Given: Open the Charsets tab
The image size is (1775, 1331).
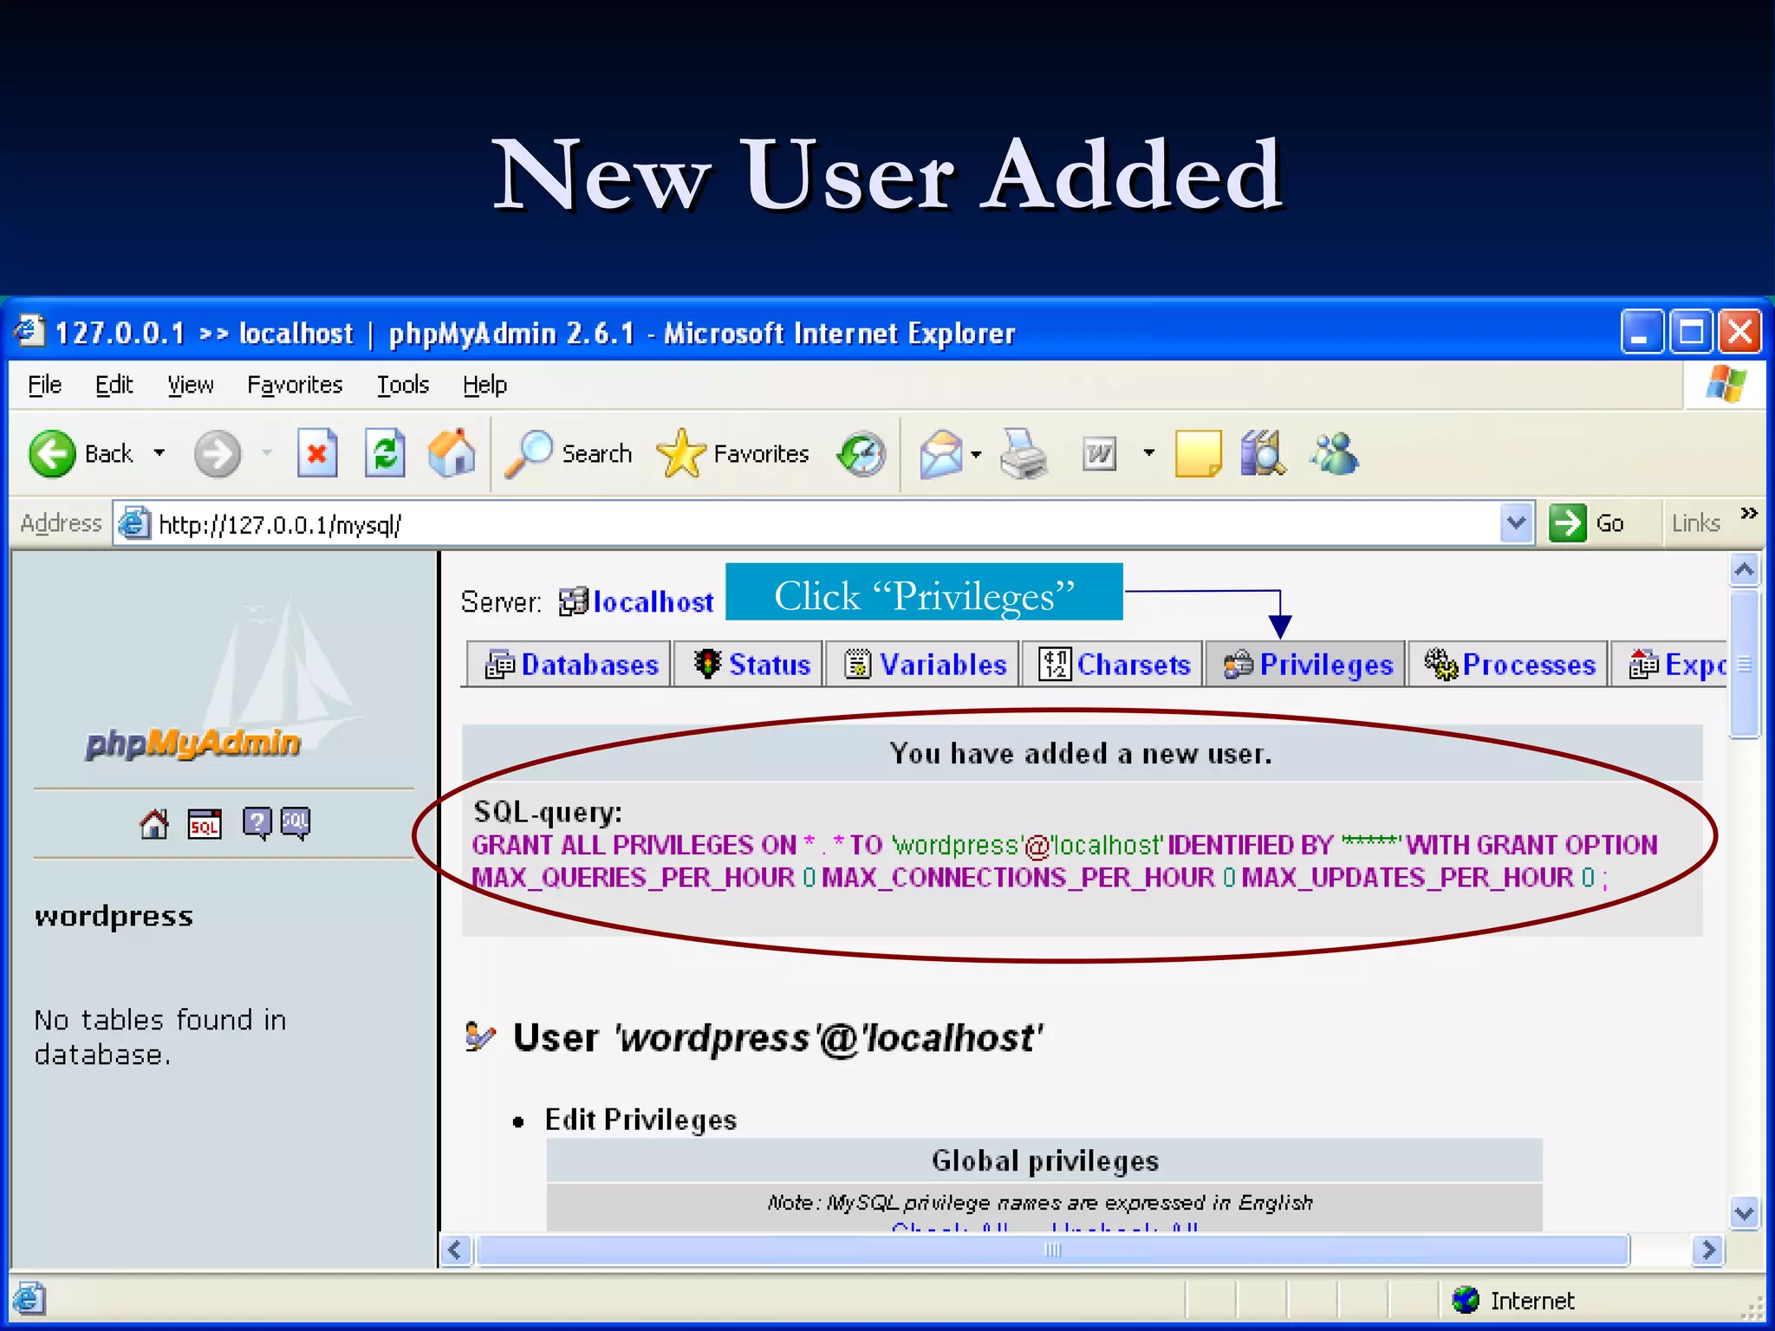Looking at the screenshot, I should click(1112, 665).
